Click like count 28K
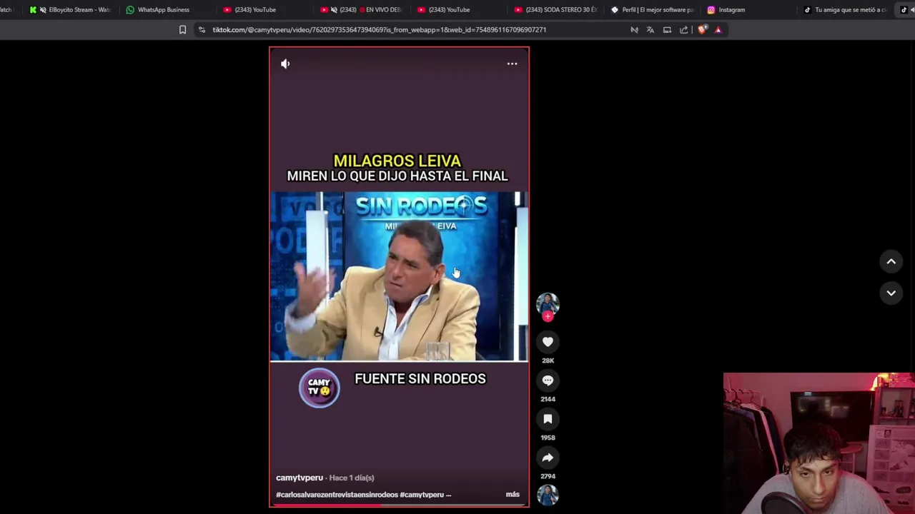The height and width of the screenshot is (514, 915). point(548,361)
